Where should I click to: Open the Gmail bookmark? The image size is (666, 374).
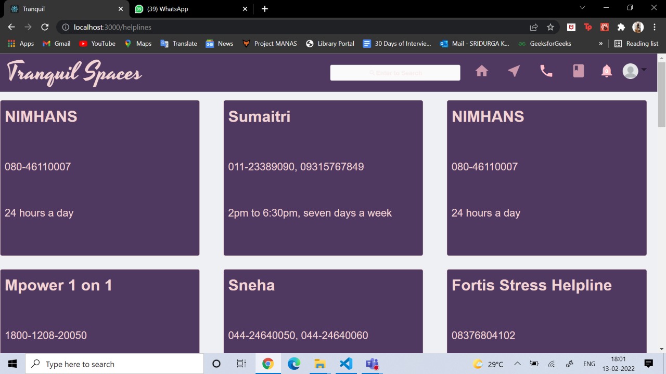pyautogui.click(x=56, y=44)
